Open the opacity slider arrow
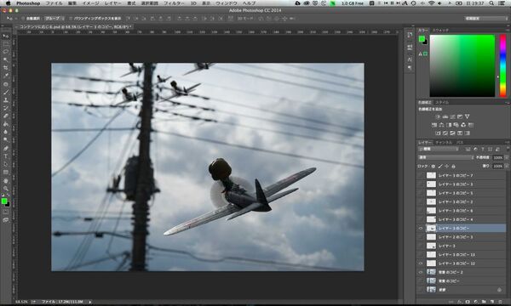The image size is (511, 306). coord(506,157)
